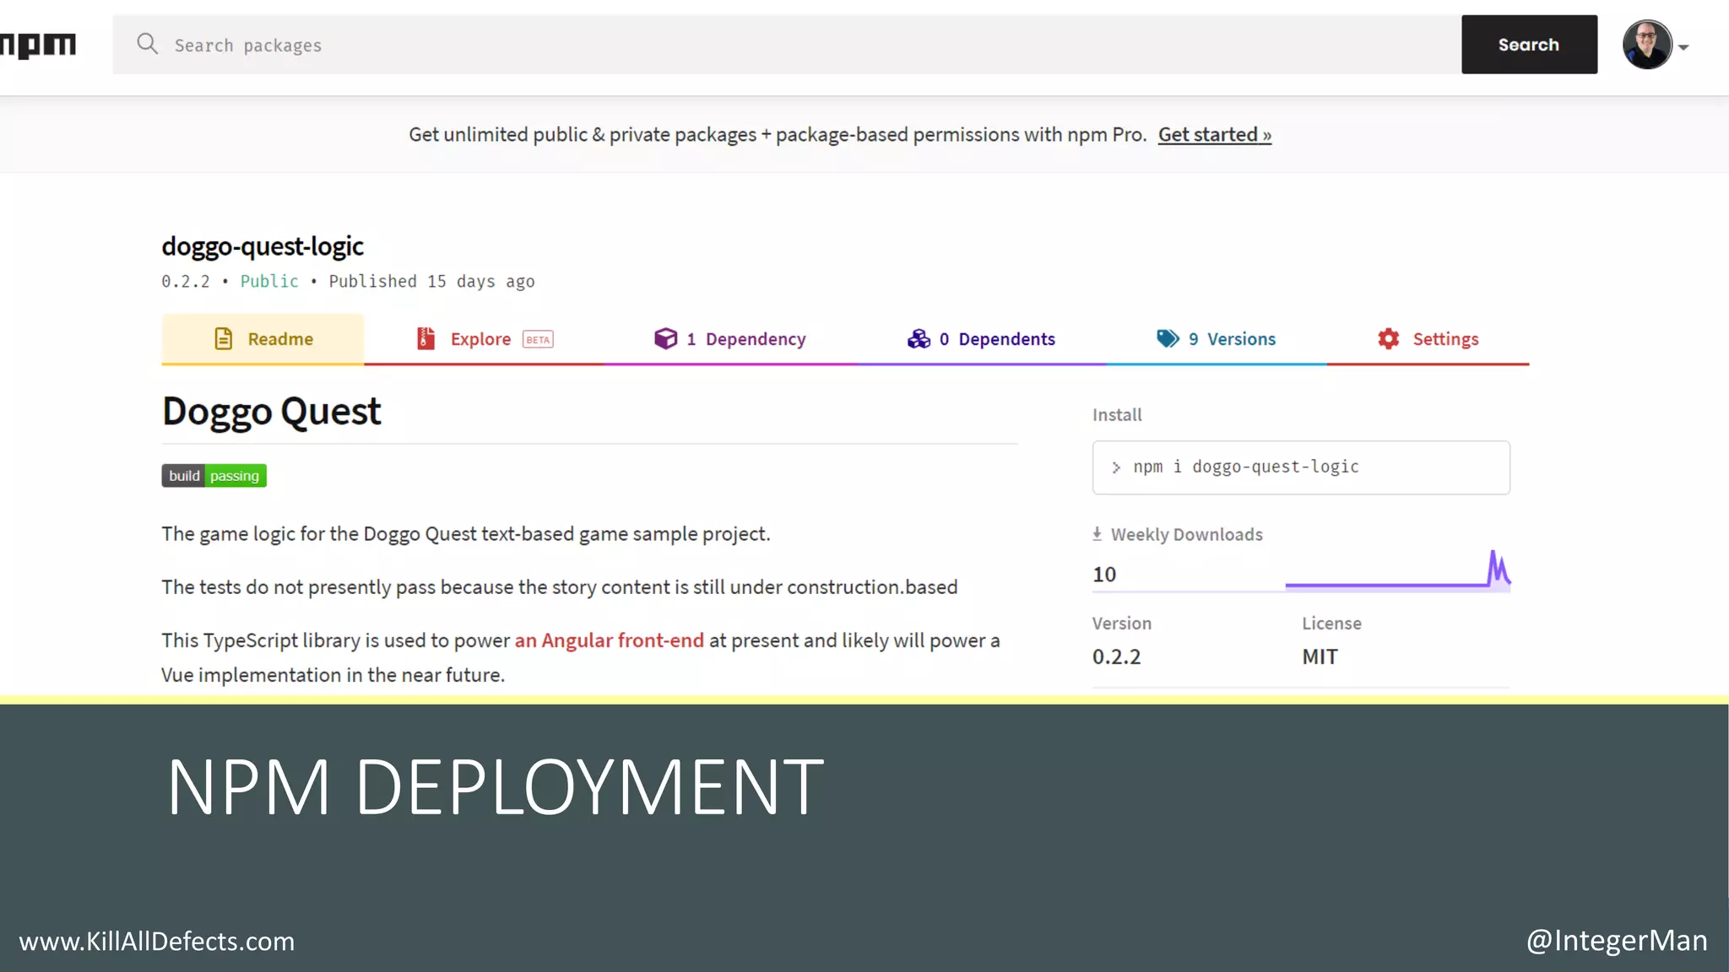The image size is (1729, 972).
Task: Click the Readme document icon
Action: coord(223,339)
